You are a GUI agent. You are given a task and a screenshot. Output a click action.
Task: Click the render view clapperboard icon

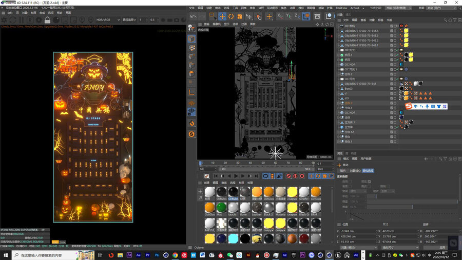pos(317,16)
